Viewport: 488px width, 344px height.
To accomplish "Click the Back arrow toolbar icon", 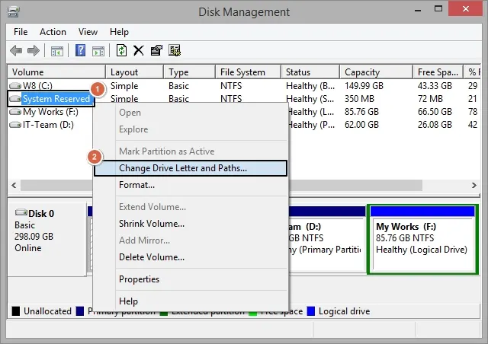I will pyautogui.click(x=16, y=50).
